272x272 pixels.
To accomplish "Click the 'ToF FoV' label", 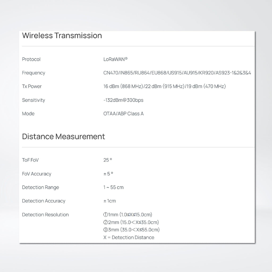I will 30,160.
